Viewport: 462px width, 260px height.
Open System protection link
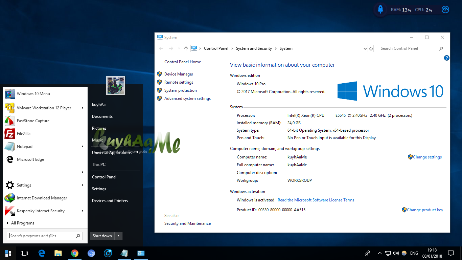click(180, 90)
